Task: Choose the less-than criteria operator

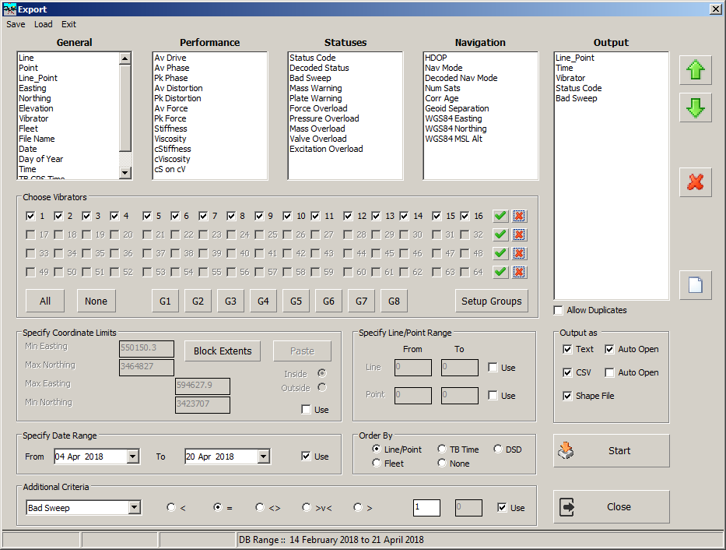Action: [171, 507]
